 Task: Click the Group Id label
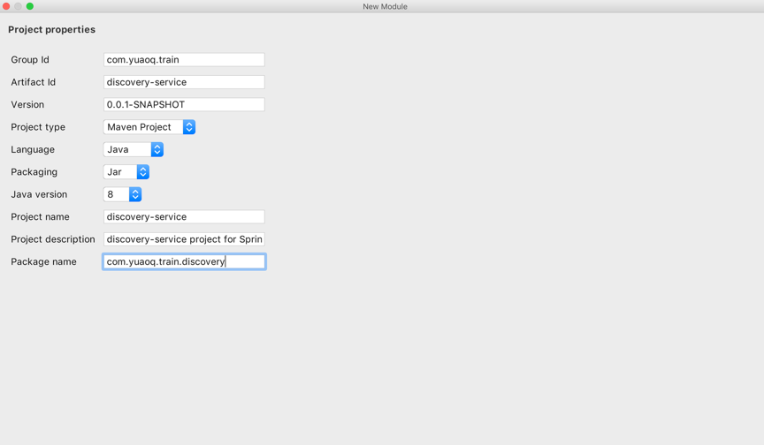pyautogui.click(x=30, y=59)
